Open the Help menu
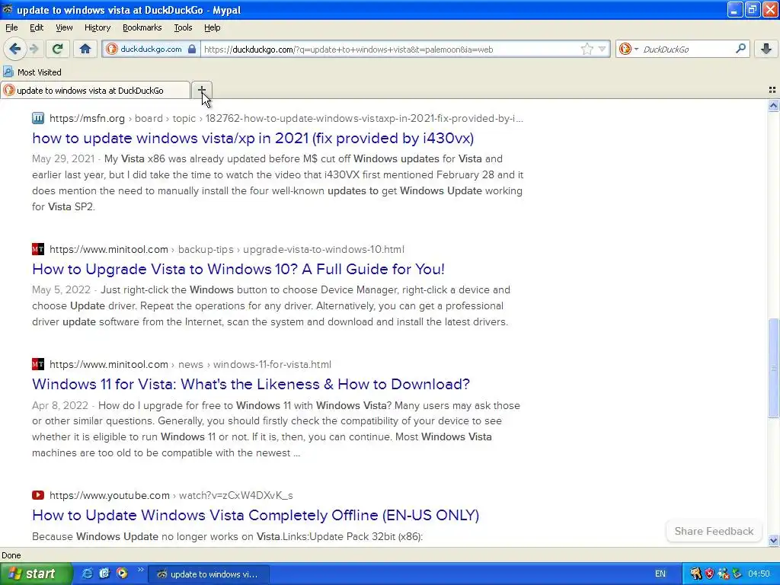 coord(212,27)
